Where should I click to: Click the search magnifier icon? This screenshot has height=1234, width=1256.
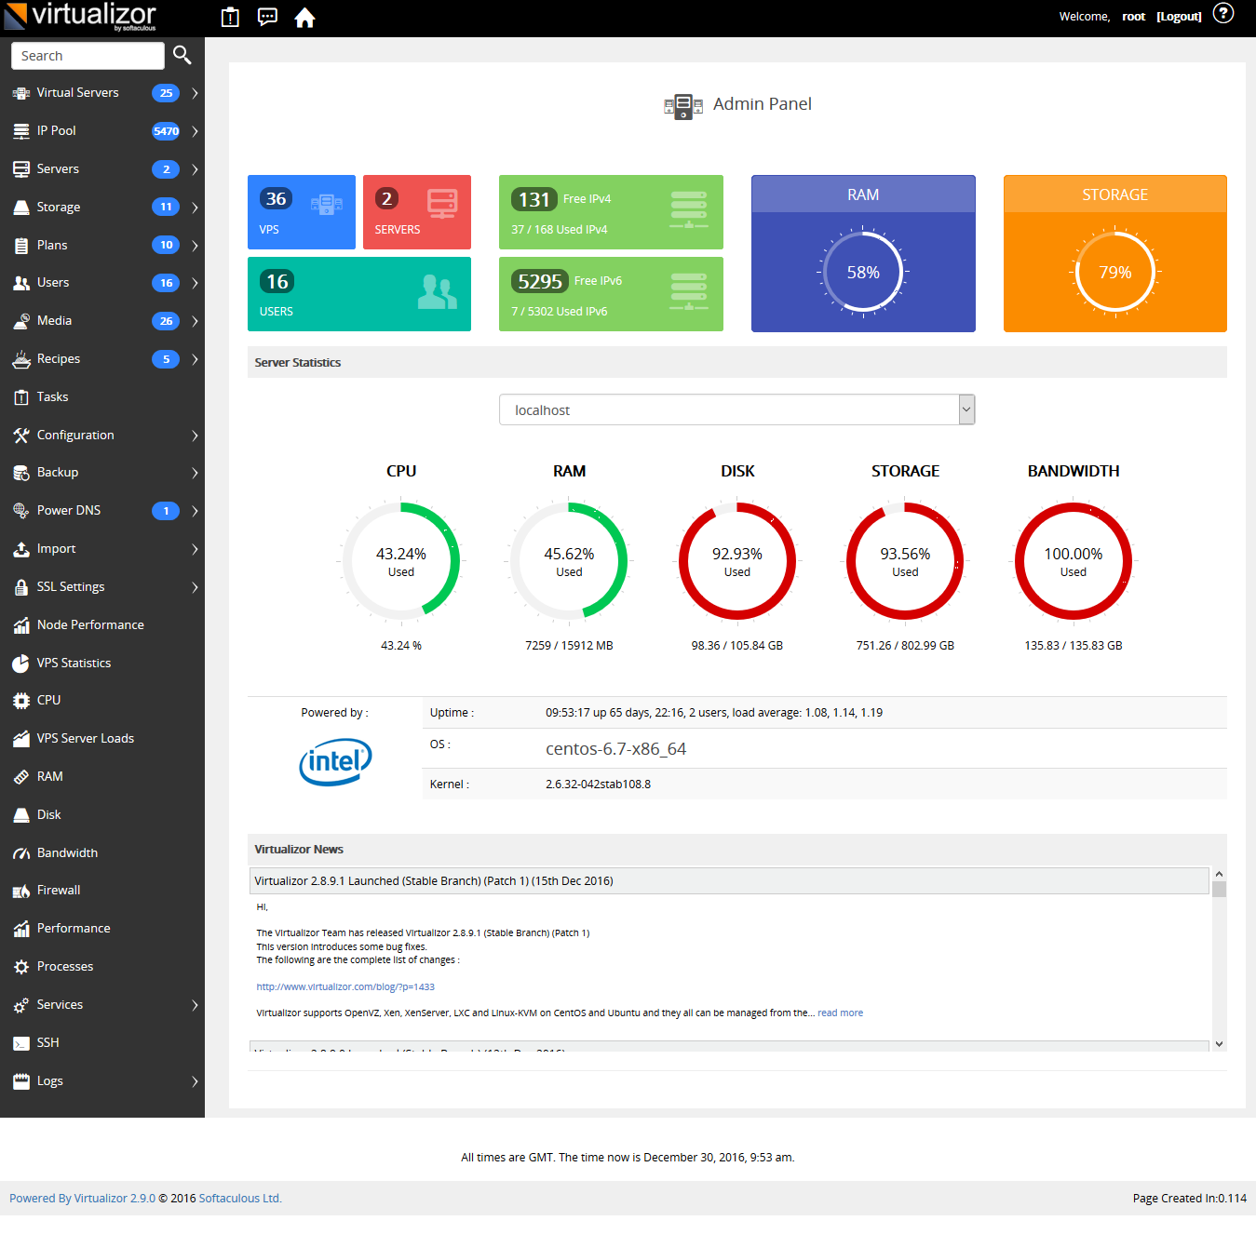click(x=182, y=55)
